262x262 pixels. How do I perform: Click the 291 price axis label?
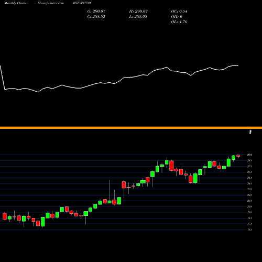pyautogui.click(x=249, y=155)
